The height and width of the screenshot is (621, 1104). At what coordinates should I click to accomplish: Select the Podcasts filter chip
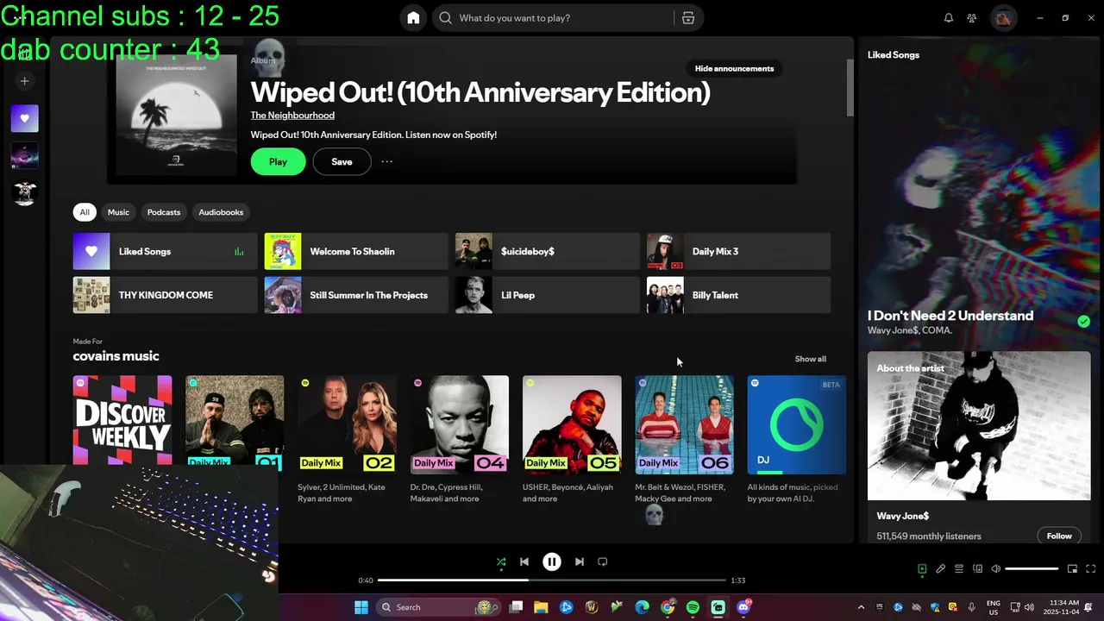[164, 212]
